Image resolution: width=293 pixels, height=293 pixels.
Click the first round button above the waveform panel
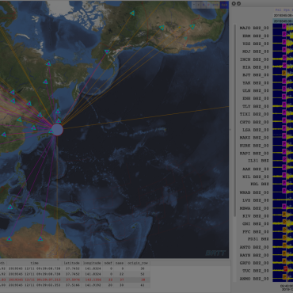[234, 3]
